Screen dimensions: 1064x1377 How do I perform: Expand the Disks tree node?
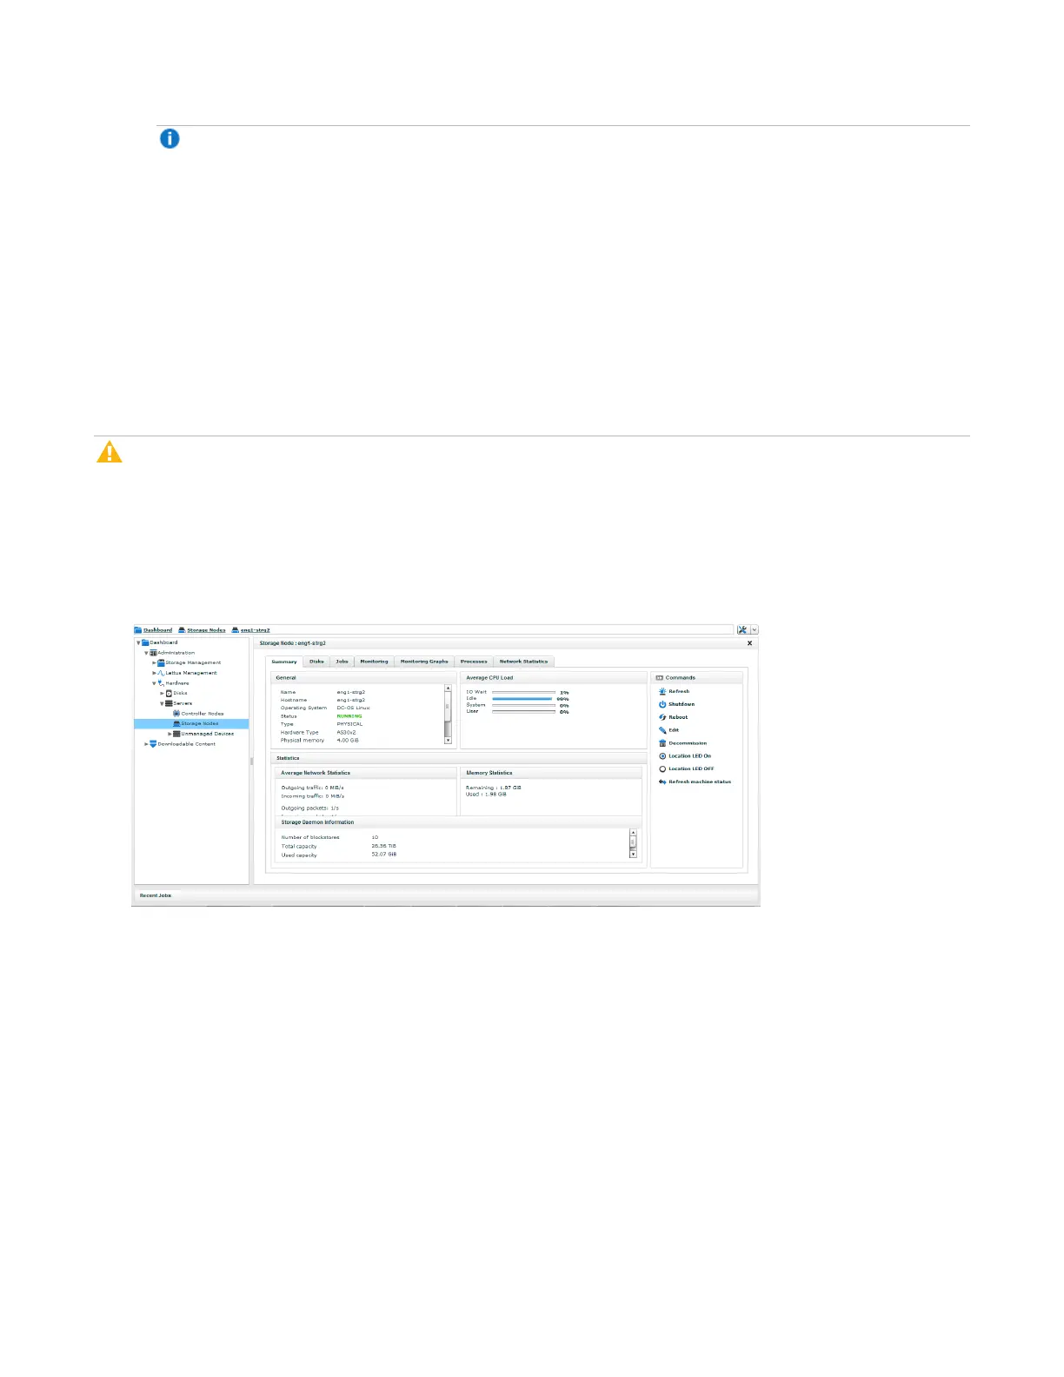pos(163,694)
